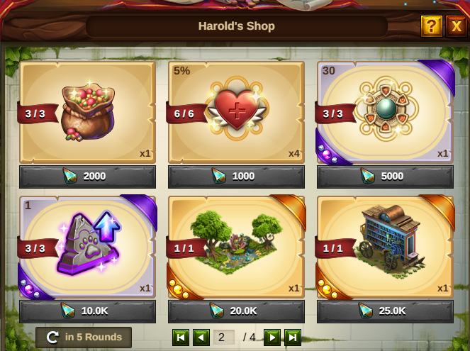
Task: Click the page number input field
Action: [223, 338]
